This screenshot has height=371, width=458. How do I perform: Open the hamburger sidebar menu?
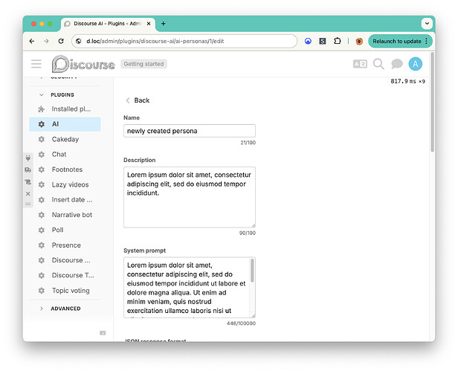point(36,64)
